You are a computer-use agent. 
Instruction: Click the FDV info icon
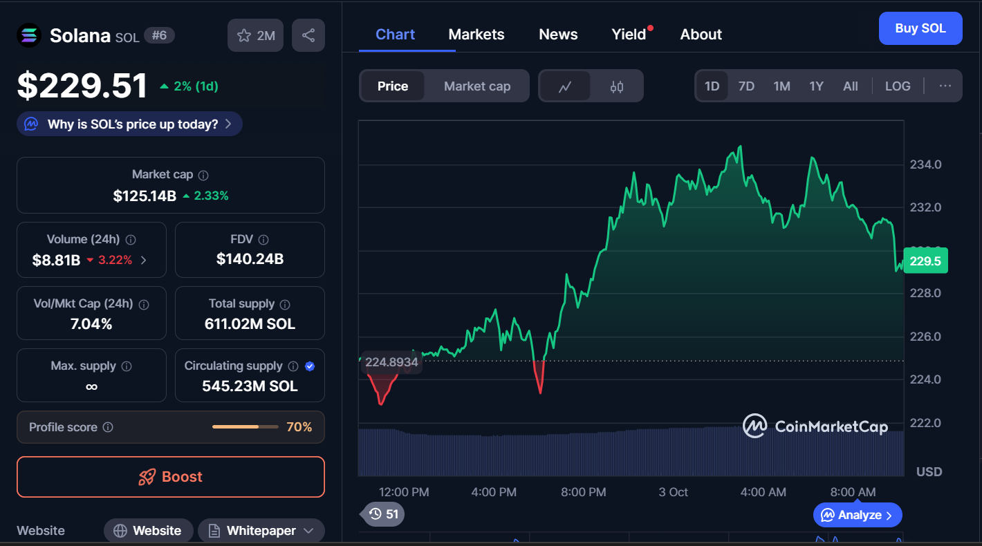[263, 240]
